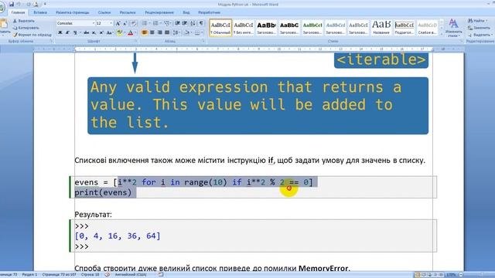Toggle subscript formatting
This screenshot has height=278, width=495.
point(94,32)
